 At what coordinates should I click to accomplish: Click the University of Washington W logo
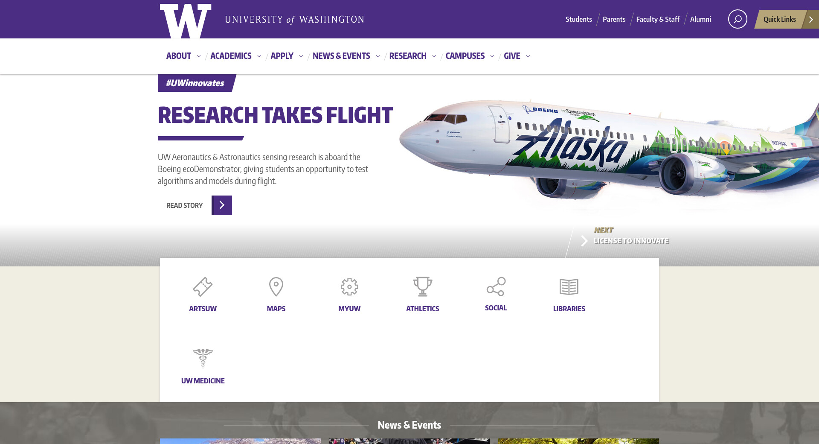tap(186, 20)
